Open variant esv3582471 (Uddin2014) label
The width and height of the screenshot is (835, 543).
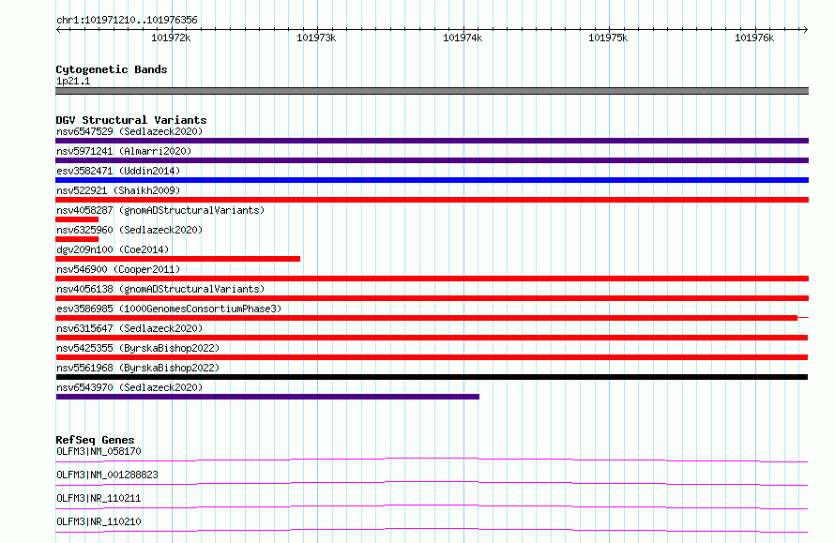(x=118, y=171)
